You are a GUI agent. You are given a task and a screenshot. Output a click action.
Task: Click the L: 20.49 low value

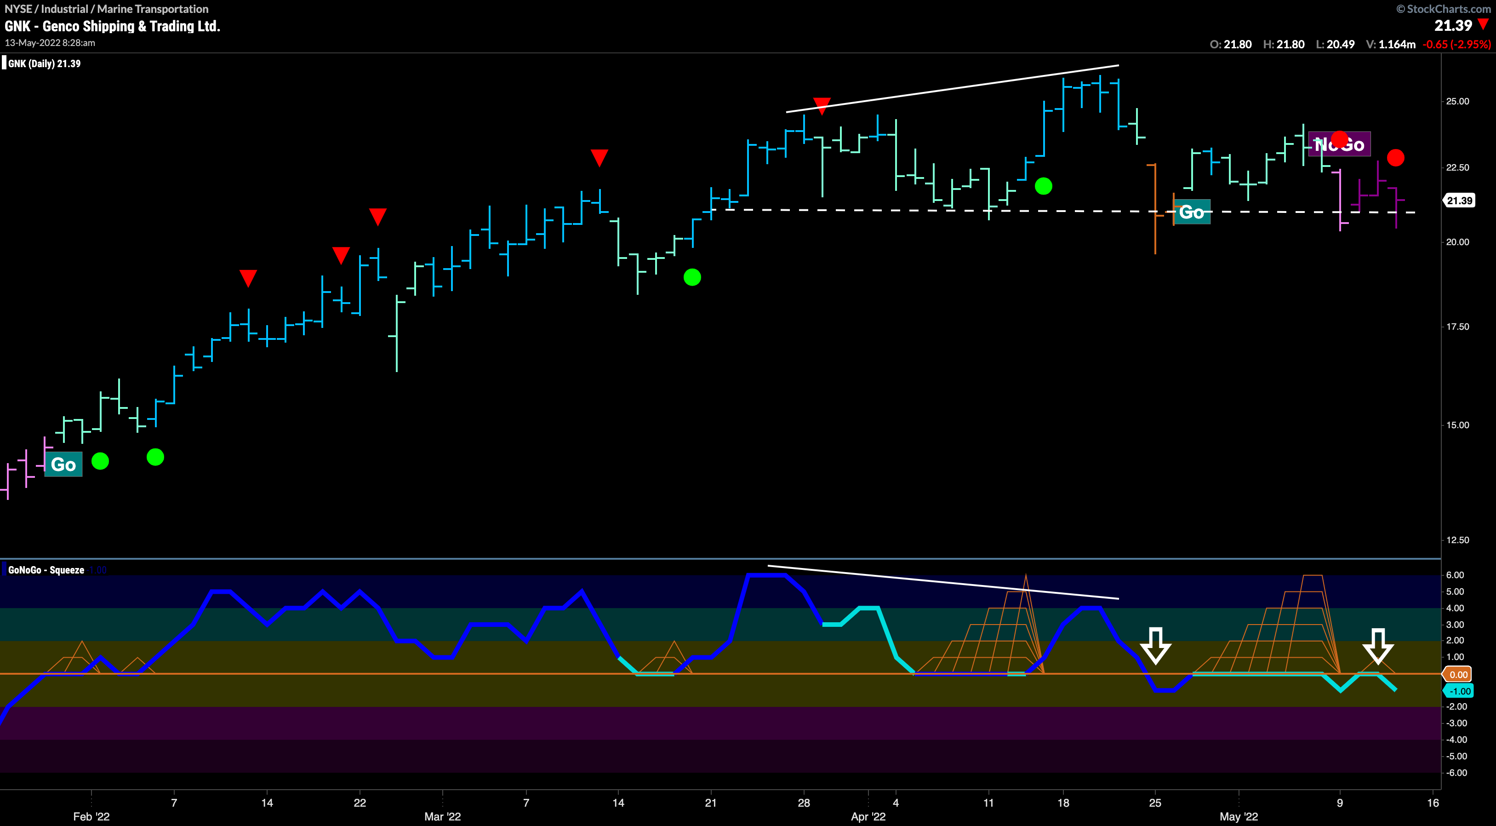coord(1335,44)
